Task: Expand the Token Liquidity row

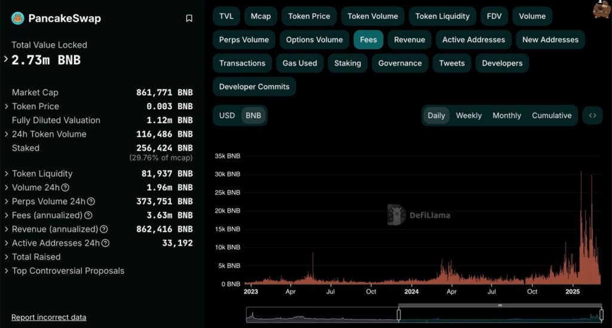Action: pyautogui.click(x=6, y=174)
